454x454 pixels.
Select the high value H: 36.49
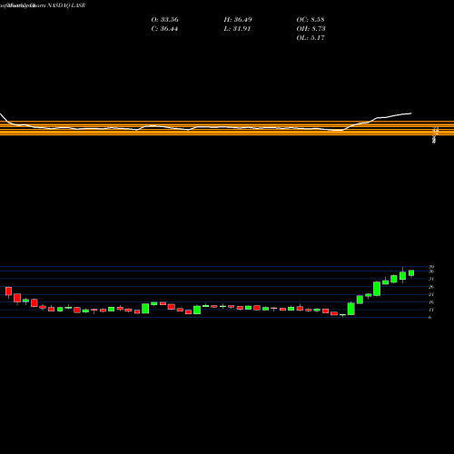[x=238, y=20]
